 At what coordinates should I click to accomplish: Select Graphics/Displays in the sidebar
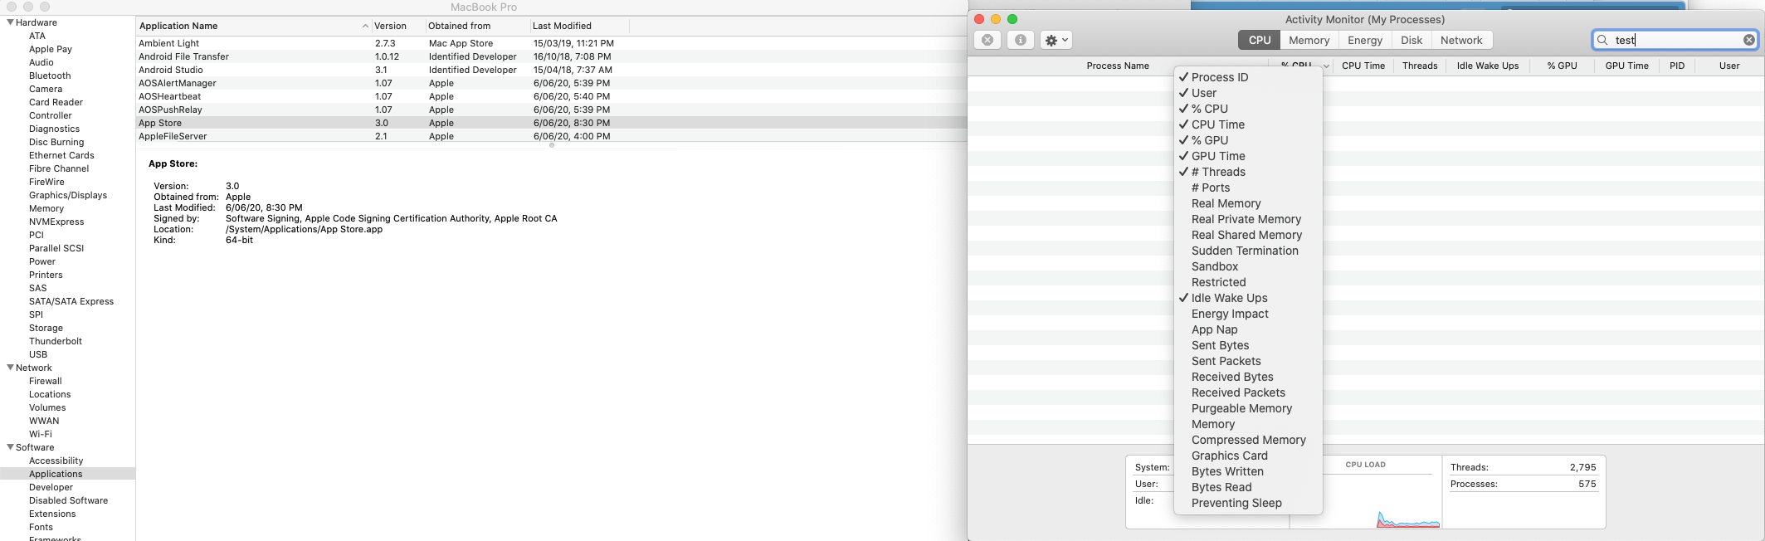pyautogui.click(x=68, y=195)
